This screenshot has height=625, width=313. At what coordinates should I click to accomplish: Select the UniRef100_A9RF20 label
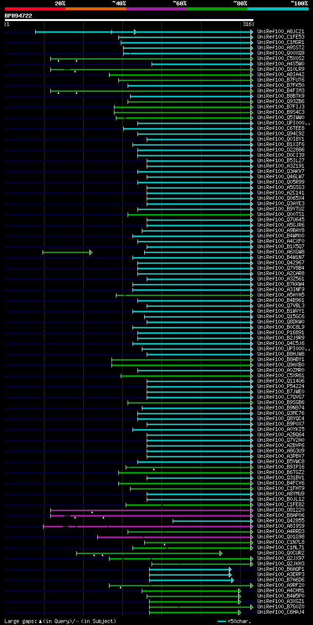(281, 585)
